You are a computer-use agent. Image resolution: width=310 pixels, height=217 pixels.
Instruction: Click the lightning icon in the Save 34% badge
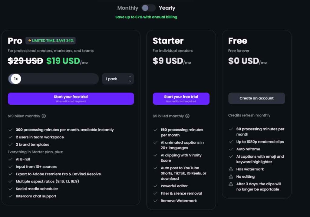coord(30,40)
